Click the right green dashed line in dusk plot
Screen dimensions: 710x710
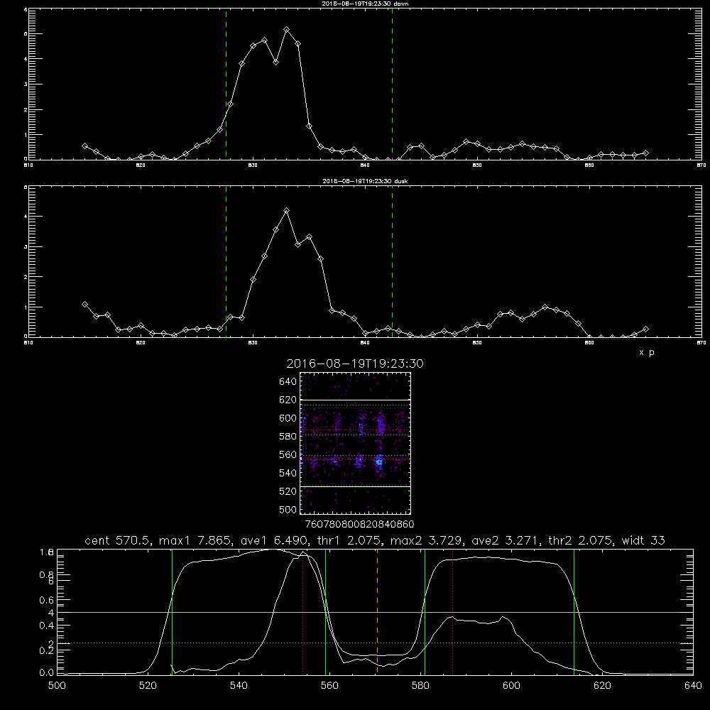click(392, 261)
